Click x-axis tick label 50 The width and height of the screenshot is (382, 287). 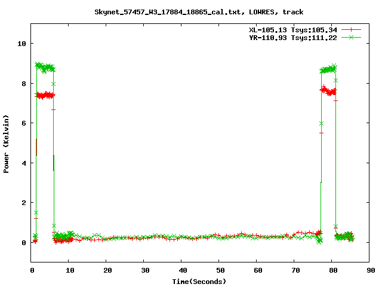pyautogui.click(x=220, y=270)
